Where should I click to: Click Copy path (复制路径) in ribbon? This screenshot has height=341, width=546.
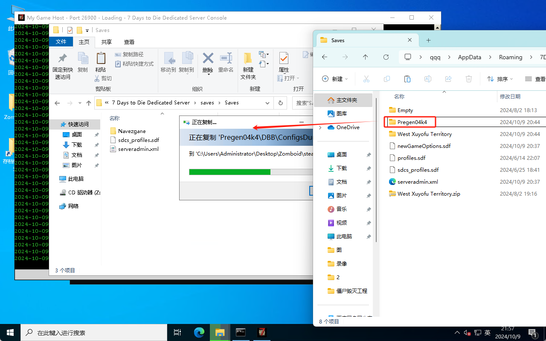pos(129,55)
